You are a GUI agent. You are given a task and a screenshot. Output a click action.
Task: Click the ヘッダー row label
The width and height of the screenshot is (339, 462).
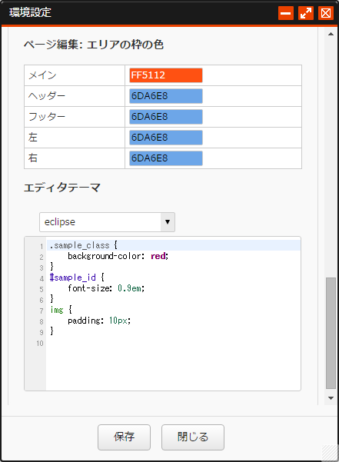[47, 96]
